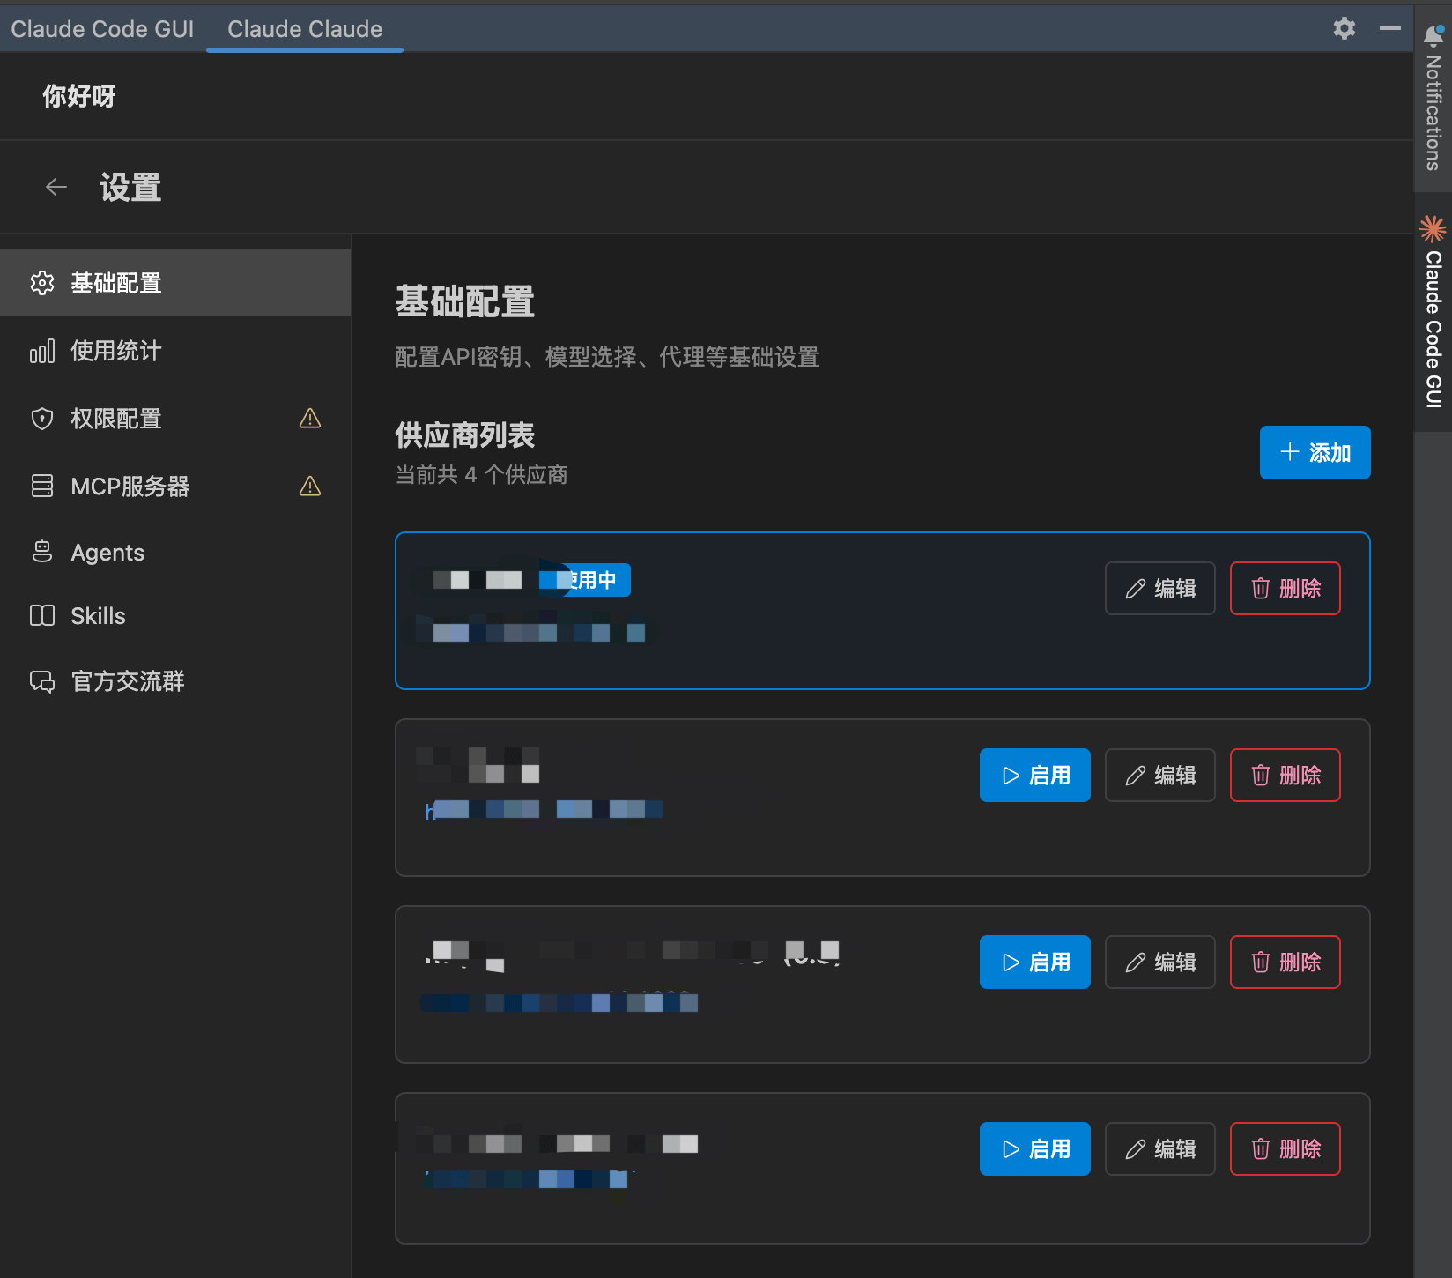This screenshot has width=1452, height=1278.
Task: Select the Agents person icon
Action: click(42, 552)
